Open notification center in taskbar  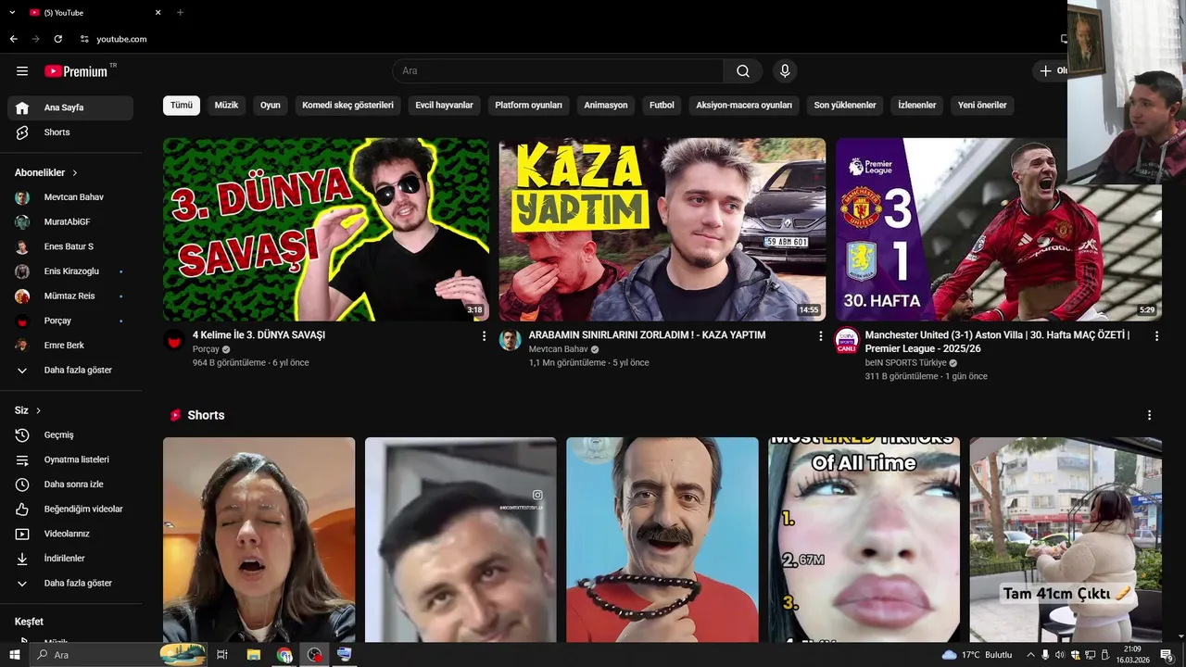pyautogui.click(x=1167, y=655)
